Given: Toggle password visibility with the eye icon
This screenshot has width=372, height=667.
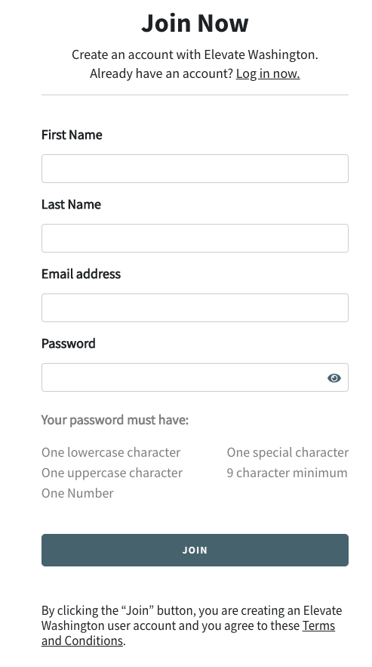Looking at the screenshot, I should coord(334,378).
